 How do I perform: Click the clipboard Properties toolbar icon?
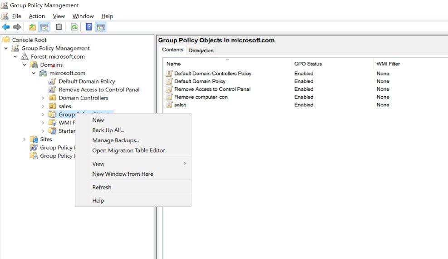59,27
